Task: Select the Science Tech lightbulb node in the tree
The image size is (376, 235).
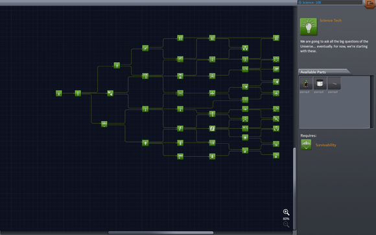Action: click(x=145, y=143)
